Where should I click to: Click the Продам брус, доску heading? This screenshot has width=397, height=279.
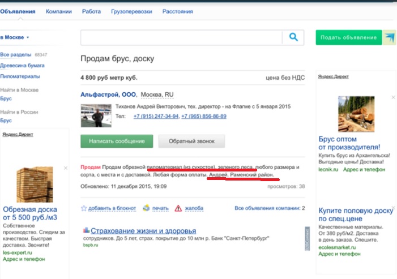(117, 58)
